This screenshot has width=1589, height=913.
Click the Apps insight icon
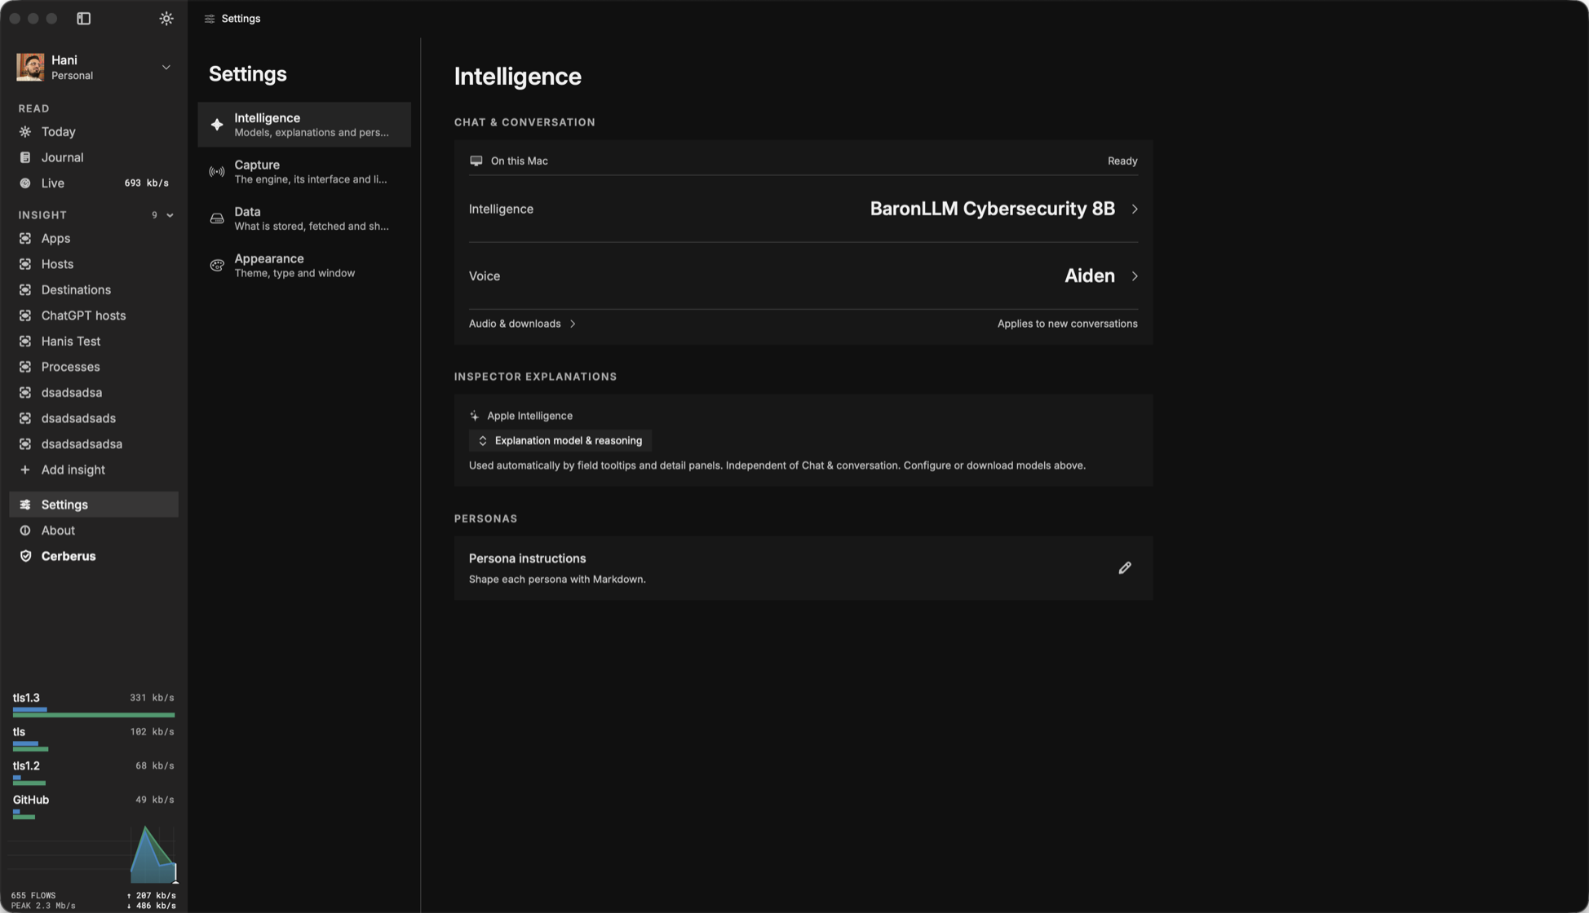(25, 238)
